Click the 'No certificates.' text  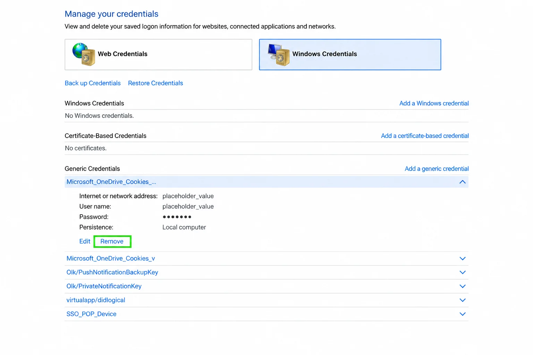point(86,148)
